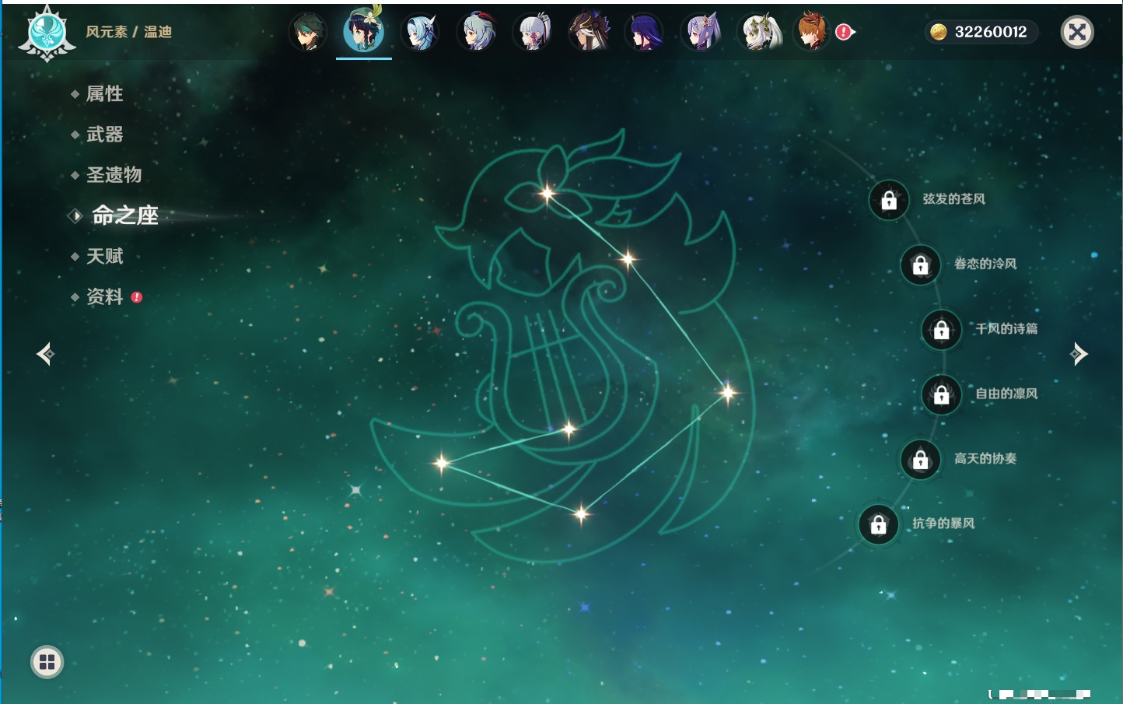Open the 属性 attributes menu
The image size is (1123, 704).
tap(104, 94)
